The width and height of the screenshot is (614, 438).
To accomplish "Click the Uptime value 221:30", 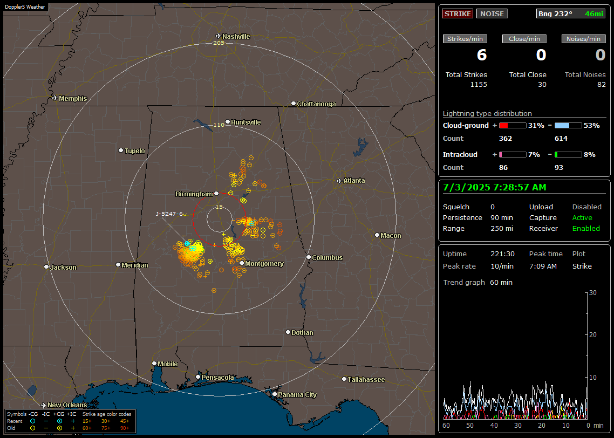I will click(x=502, y=254).
